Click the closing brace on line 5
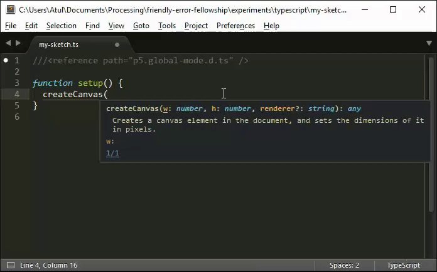This screenshot has height=272, width=437. 35,105
